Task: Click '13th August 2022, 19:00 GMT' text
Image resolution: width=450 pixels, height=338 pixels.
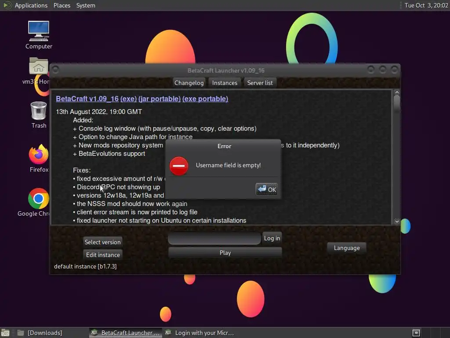Action: 99,112
